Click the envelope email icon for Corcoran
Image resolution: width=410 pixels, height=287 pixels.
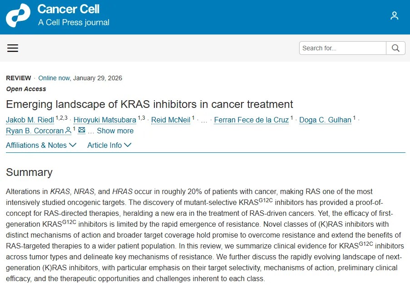[x=82, y=131]
